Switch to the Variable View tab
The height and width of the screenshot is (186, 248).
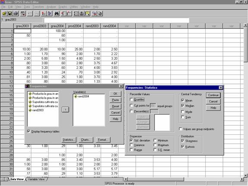click(36, 179)
